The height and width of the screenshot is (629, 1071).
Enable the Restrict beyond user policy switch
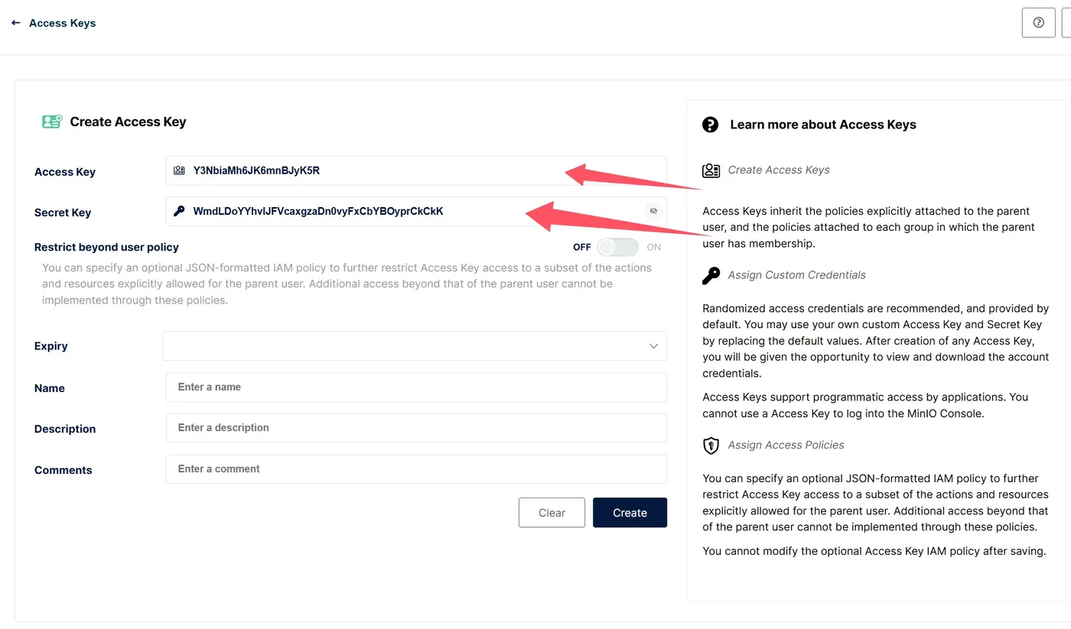618,247
